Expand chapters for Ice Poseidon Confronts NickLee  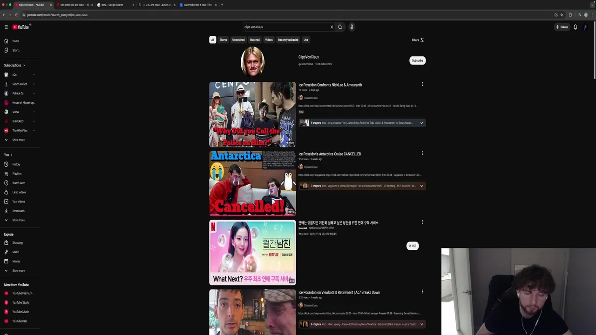(421, 123)
